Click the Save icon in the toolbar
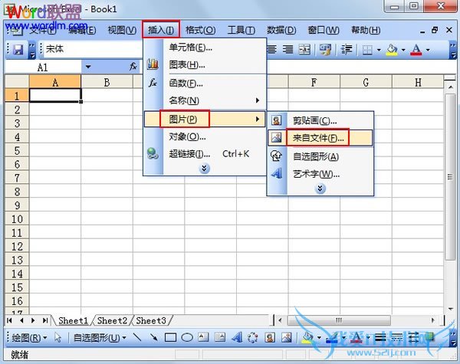460x364 pixels. point(18,49)
